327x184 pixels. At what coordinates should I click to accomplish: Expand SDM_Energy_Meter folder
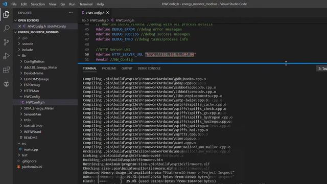click(21, 108)
